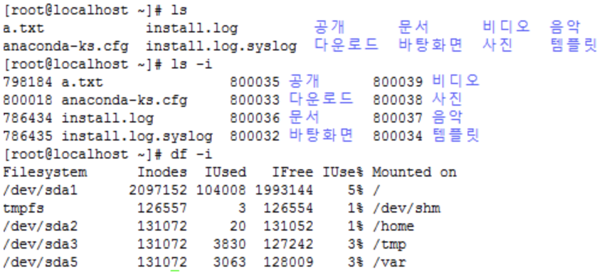Click the tmpfs filesystem entry
This screenshot has height=275, width=607.
tap(23, 208)
